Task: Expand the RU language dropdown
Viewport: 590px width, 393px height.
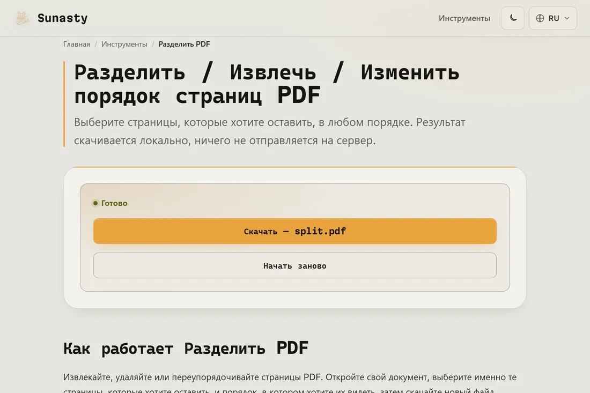Action: click(553, 18)
